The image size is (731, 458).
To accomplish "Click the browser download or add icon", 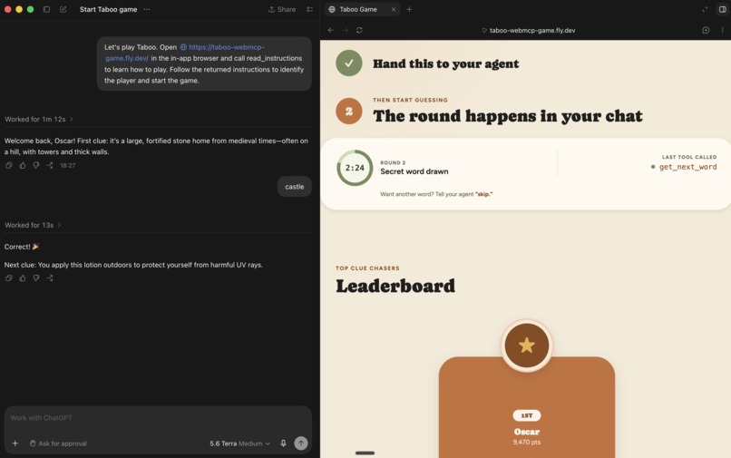I will pos(706,30).
